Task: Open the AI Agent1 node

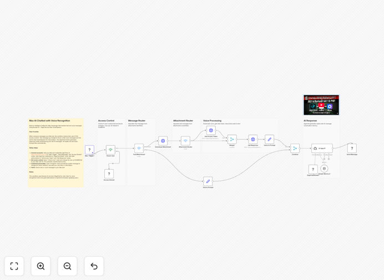Action: [x=322, y=149]
